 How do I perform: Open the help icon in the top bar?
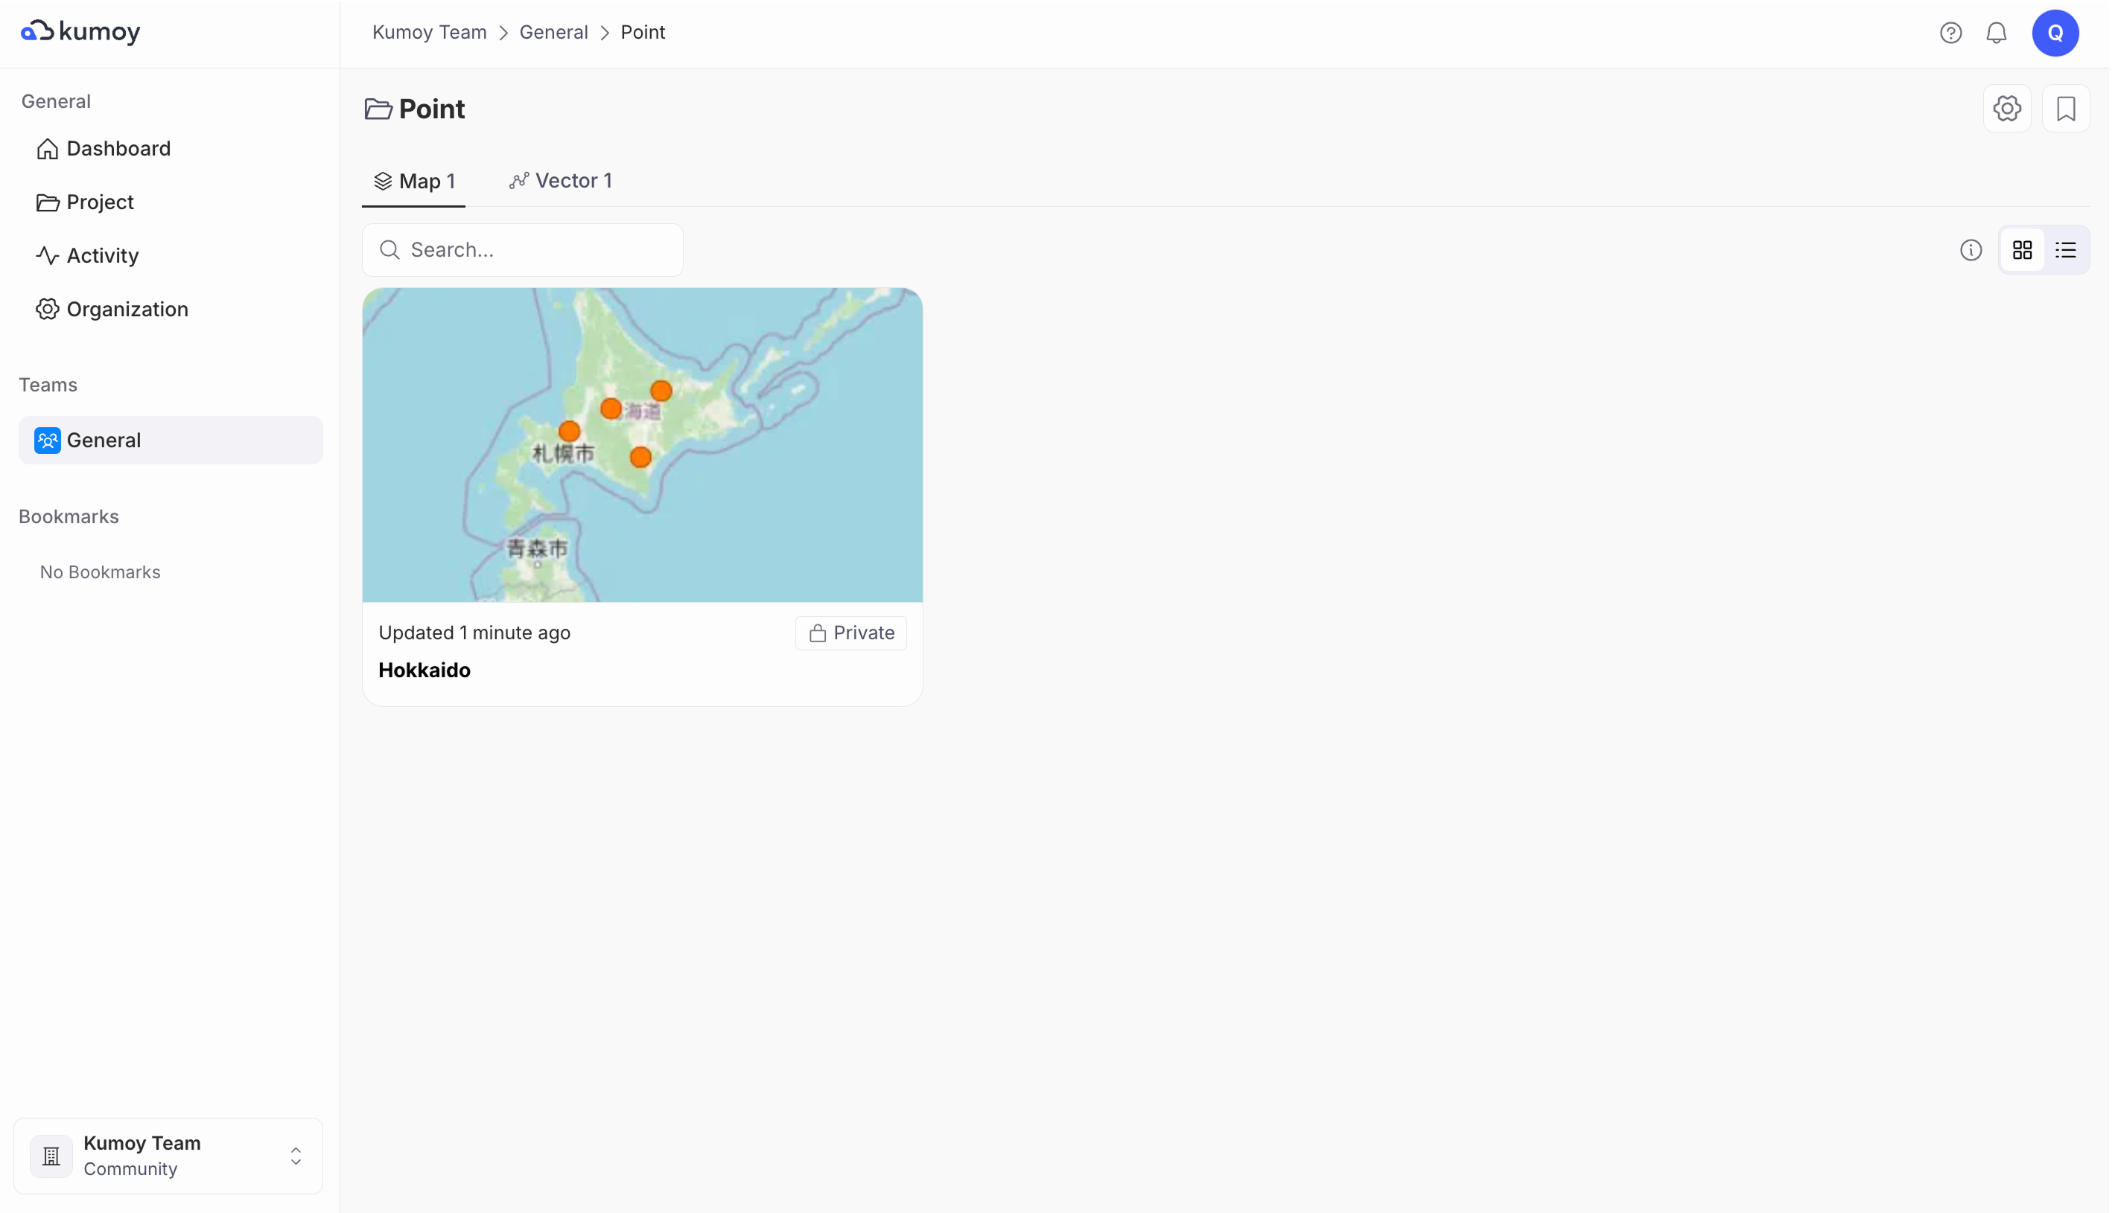click(x=1952, y=33)
